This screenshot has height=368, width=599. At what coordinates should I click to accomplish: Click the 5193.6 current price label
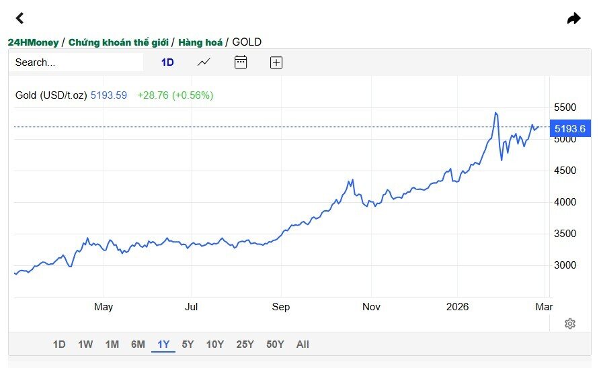pyautogui.click(x=570, y=129)
